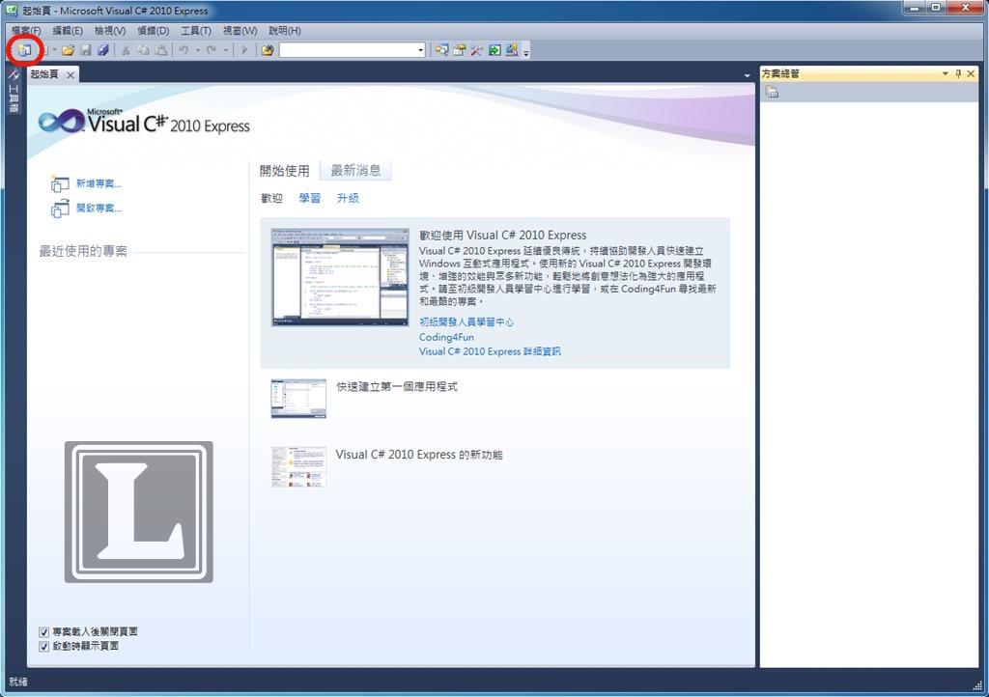The height and width of the screenshot is (697, 989).
Task: Open the 說明(H) menu
Action: coord(285,30)
